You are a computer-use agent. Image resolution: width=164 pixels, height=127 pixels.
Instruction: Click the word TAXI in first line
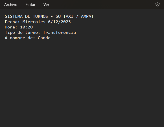[x=68, y=16]
